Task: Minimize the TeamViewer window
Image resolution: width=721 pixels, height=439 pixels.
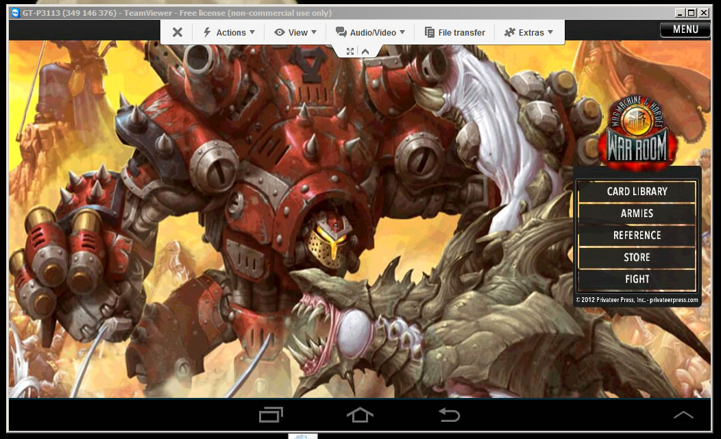Action: coord(680,13)
